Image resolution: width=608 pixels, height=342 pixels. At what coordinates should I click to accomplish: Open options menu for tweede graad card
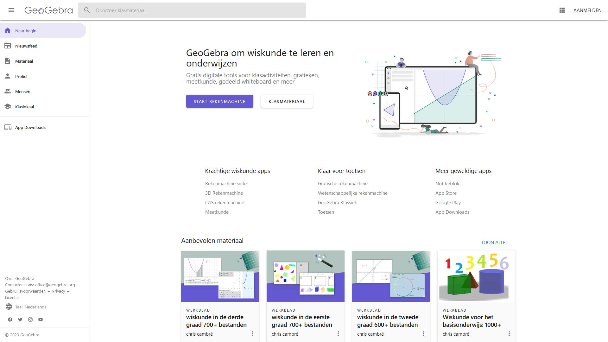coord(423,334)
